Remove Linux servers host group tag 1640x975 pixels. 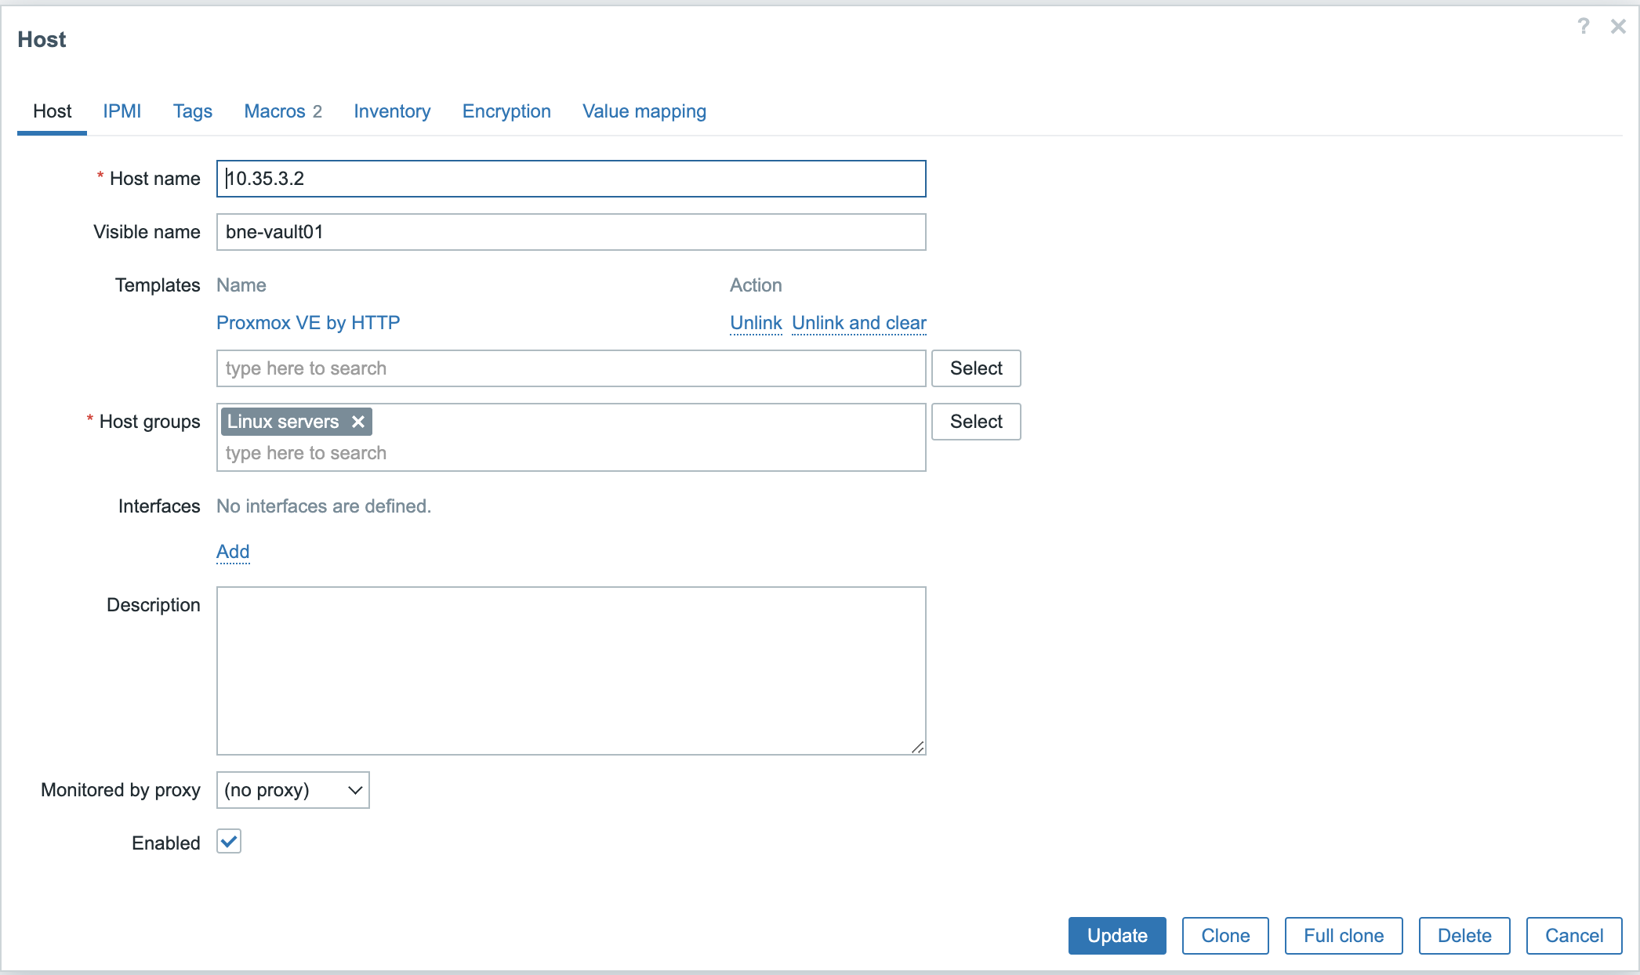(358, 422)
